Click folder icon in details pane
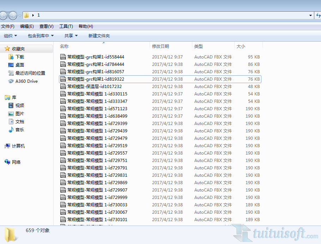Viewport: 321px width, 244px height. [x=11, y=234]
